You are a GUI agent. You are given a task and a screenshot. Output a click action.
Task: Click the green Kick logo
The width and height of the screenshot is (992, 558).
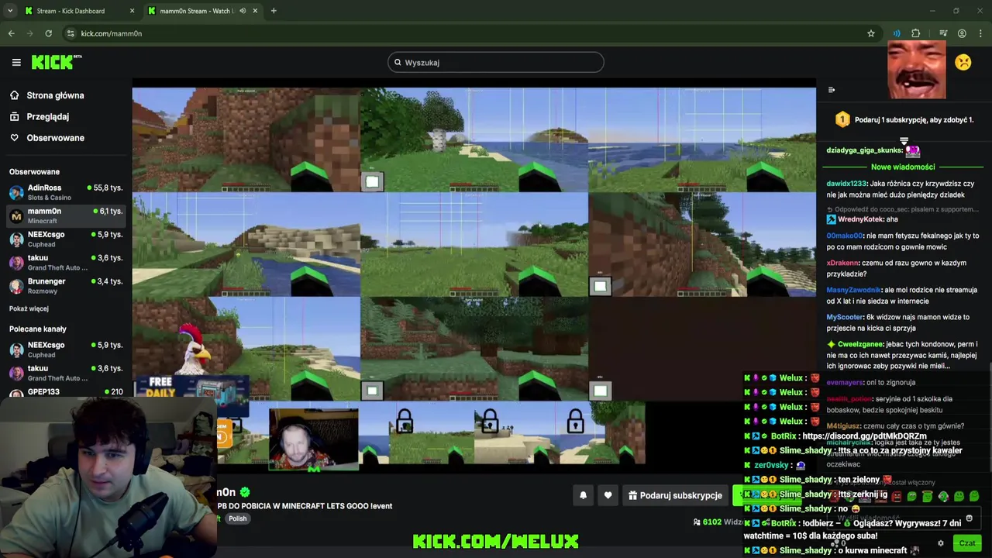[56, 62]
